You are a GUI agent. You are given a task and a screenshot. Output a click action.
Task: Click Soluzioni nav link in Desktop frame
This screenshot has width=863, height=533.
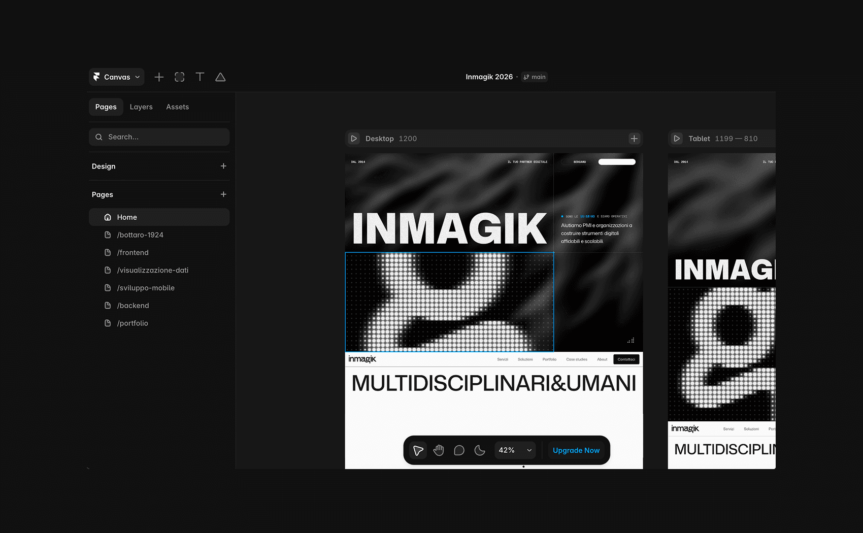pyautogui.click(x=525, y=359)
